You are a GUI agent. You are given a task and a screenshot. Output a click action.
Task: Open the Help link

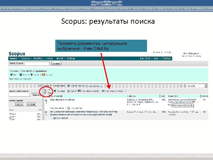point(156,58)
